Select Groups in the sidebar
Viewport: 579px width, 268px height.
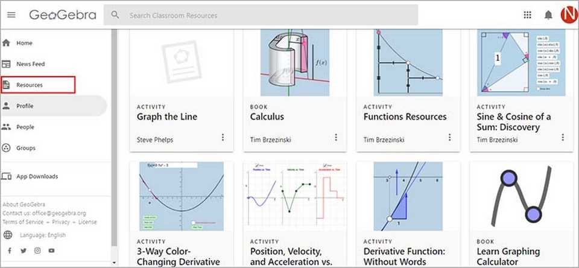pyautogui.click(x=26, y=148)
